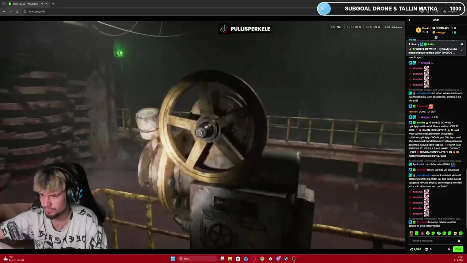Click the BotRix name in the pinned message
Screen dimensions: 467x263
431,44
